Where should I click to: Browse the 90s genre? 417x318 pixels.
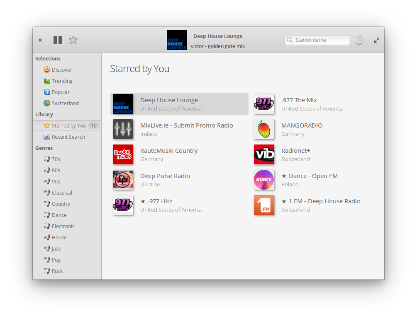point(67,181)
